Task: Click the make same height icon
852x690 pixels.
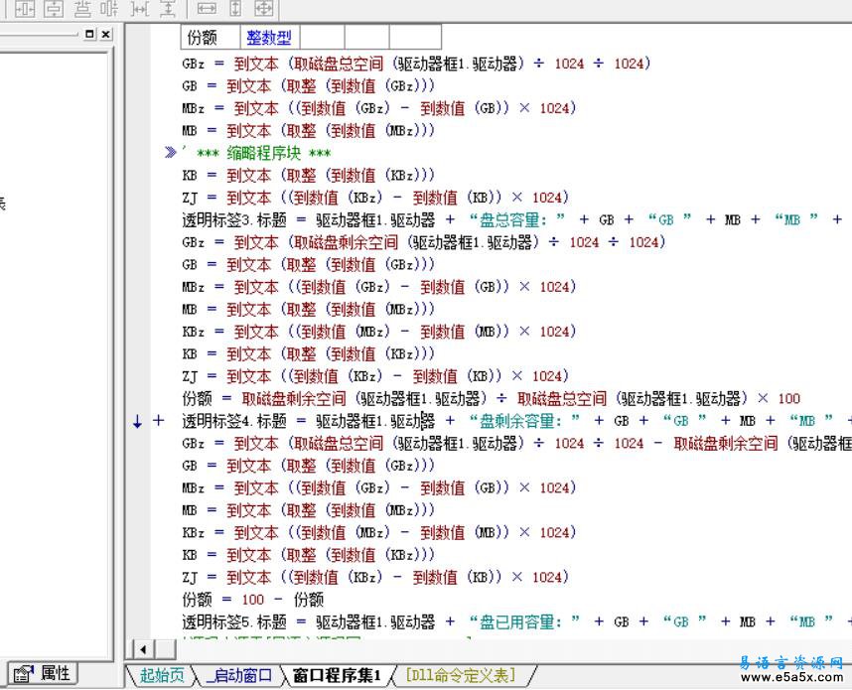Action: (x=235, y=9)
